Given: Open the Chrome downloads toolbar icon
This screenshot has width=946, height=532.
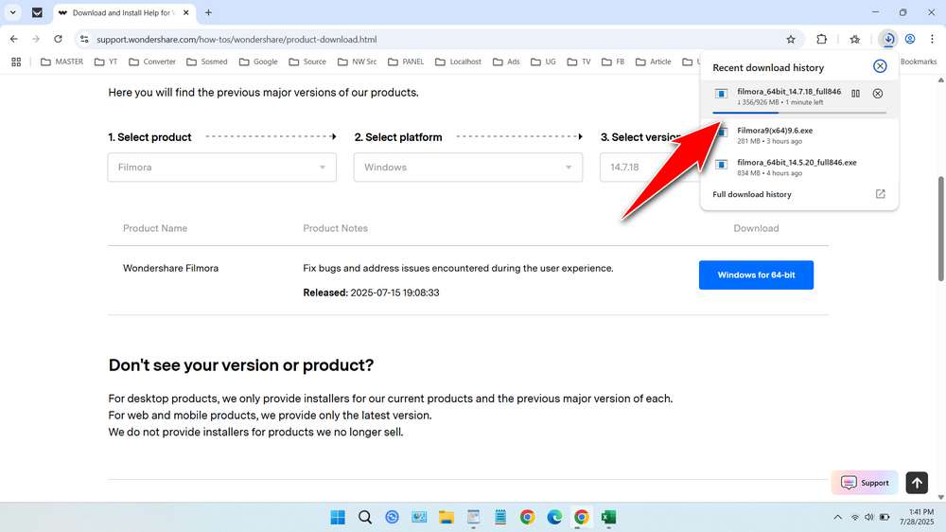Looking at the screenshot, I should (x=888, y=39).
